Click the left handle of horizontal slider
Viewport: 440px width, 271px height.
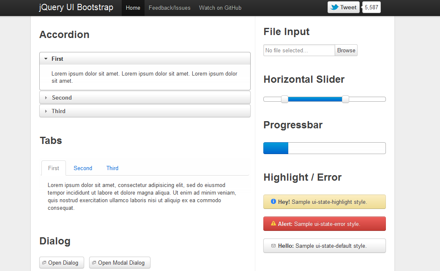coord(285,99)
